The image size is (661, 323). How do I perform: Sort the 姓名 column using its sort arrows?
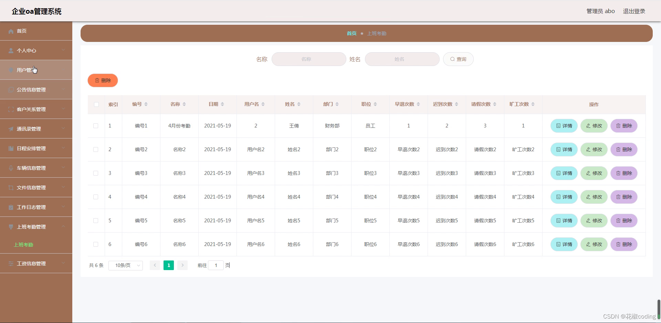pyautogui.click(x=299, y=104)
